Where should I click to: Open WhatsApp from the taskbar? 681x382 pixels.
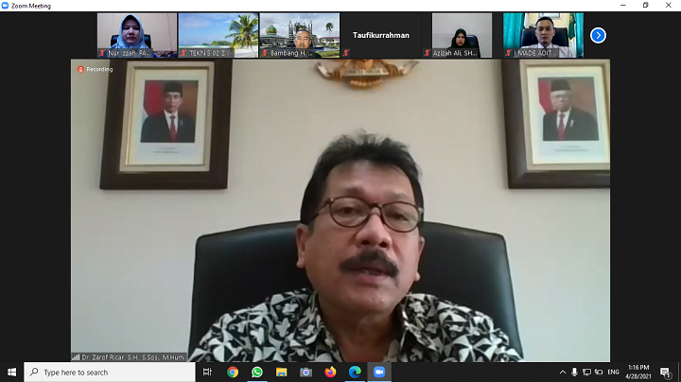[x=257, y=373]
